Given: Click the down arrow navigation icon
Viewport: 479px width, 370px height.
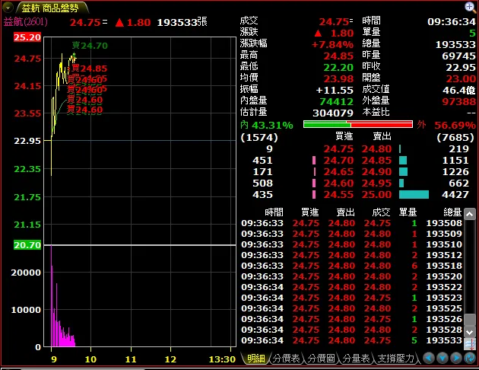Looking at the screenshot, I should click(443, 358).
